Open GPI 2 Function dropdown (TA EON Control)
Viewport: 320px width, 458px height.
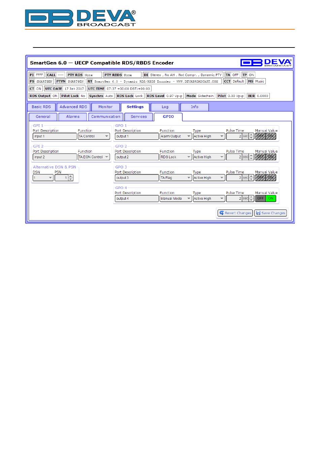coord(94,157)
